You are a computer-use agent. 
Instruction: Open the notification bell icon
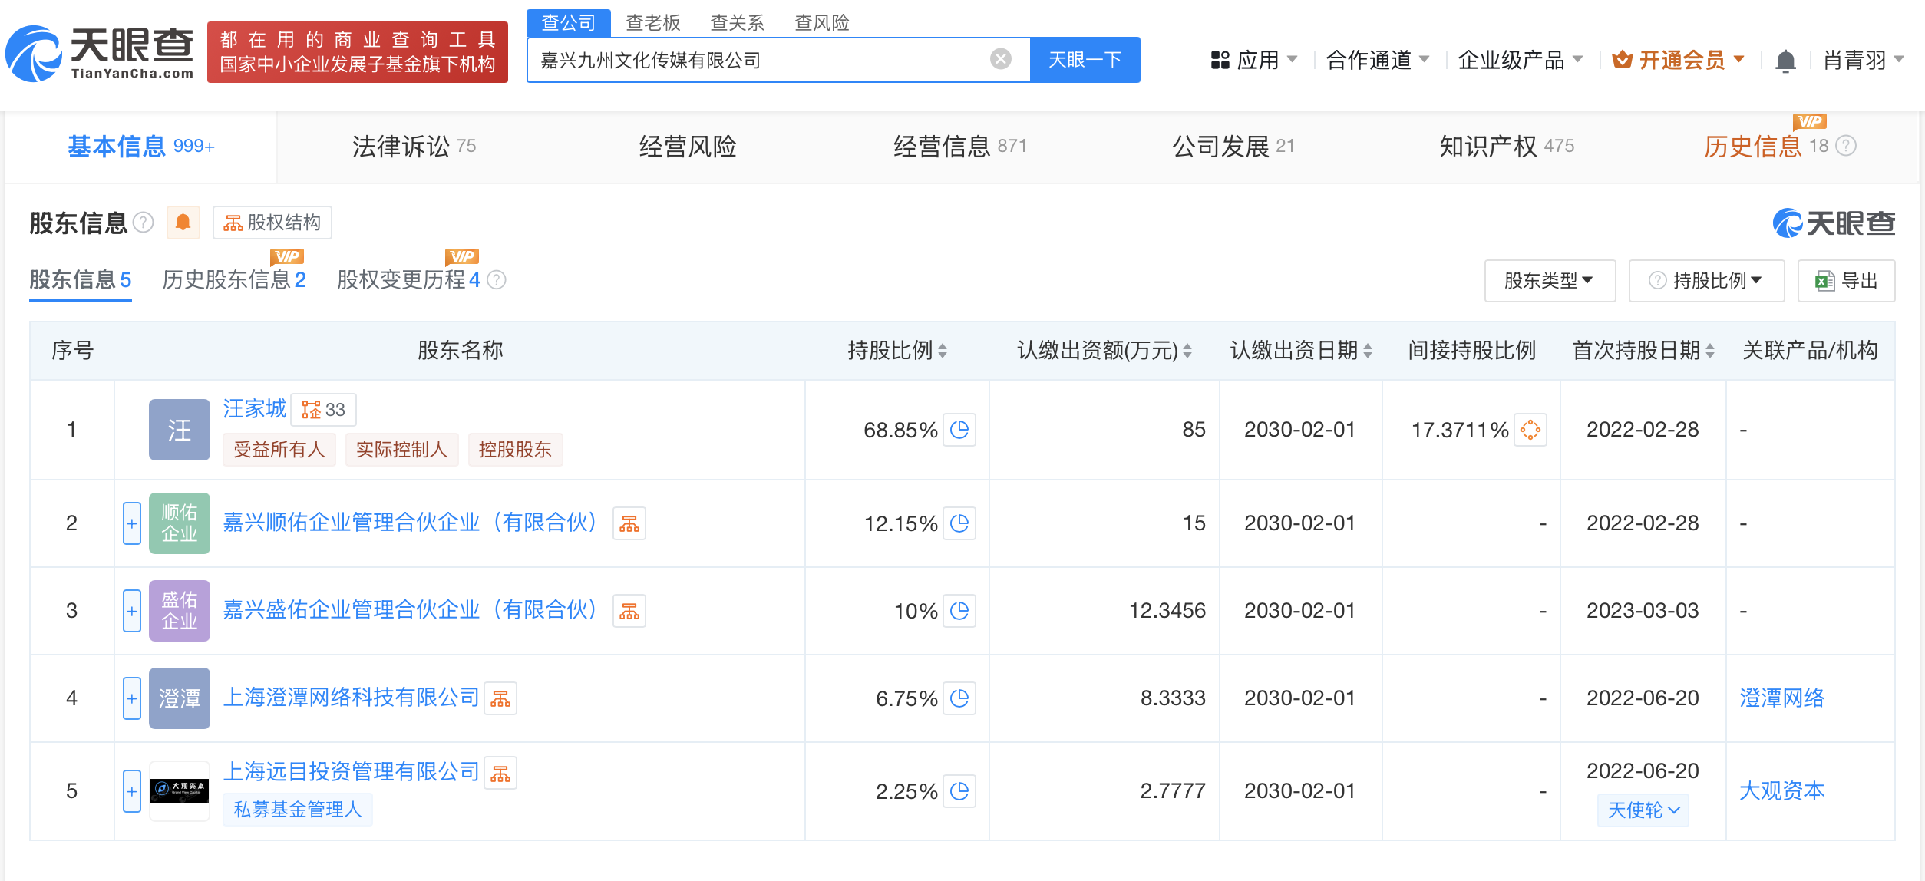pyautogui.click(x=1785, y=60)
